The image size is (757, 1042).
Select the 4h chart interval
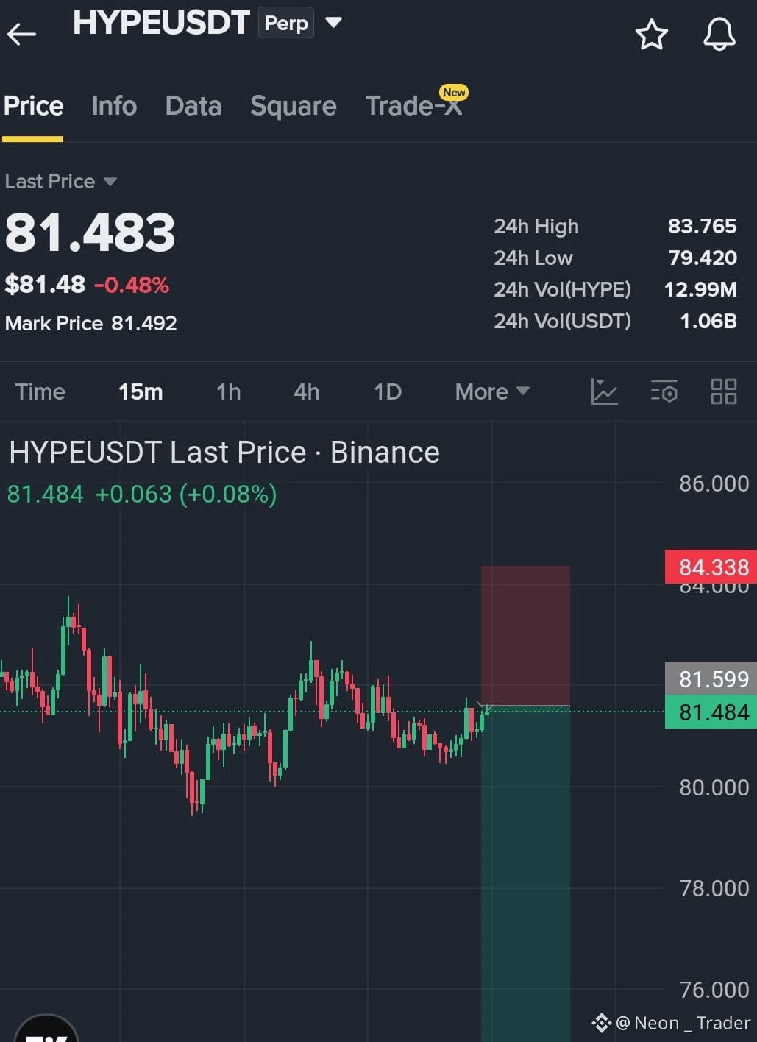coord(307,391)
